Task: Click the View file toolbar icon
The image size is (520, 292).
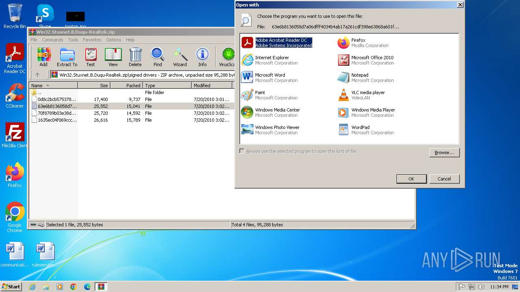Action: [x=113, y=57]
